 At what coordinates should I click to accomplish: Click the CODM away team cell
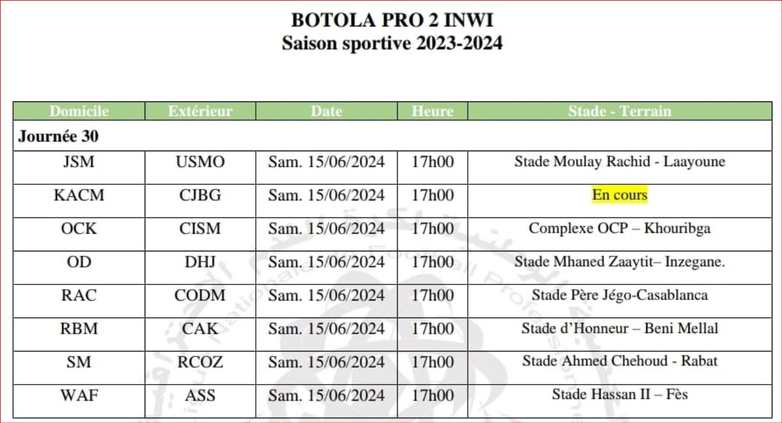pos(201,295)
